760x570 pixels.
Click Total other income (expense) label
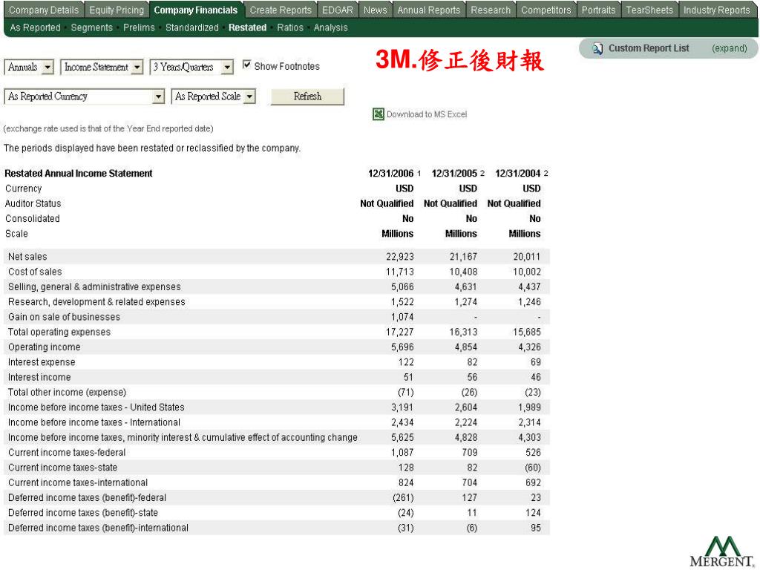click(67, 392)
